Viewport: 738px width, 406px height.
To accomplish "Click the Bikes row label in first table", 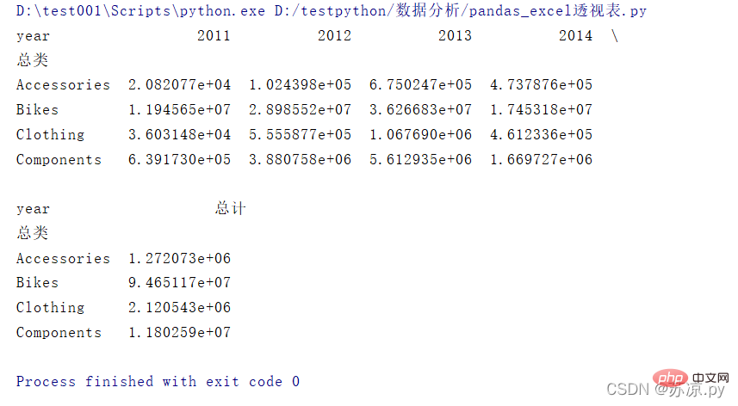I will [x=37, y=110].
